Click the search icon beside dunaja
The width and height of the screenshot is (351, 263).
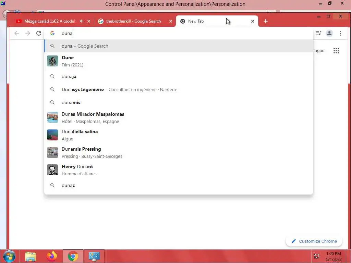(52, 76)
